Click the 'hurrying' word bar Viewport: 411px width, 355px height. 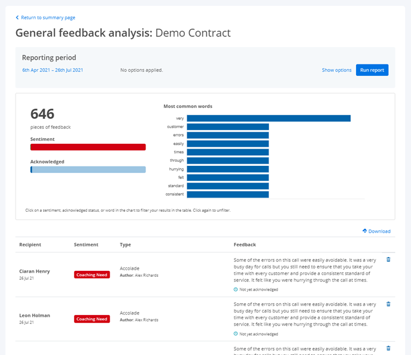pyautogui.click(x=228, y=169)
